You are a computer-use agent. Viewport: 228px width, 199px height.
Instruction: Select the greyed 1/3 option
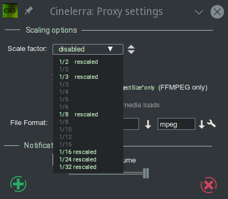click(64, 84)
